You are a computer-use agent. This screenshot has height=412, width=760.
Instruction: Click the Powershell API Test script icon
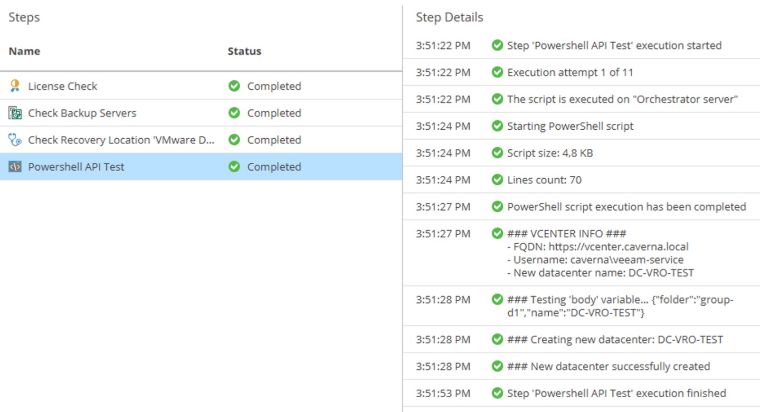click(x=15, y=167)
